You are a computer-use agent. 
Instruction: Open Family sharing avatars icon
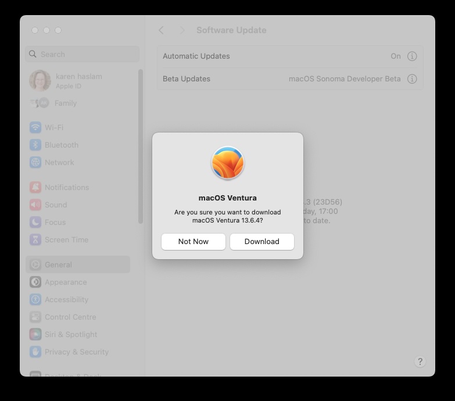(x=40, y=103)
